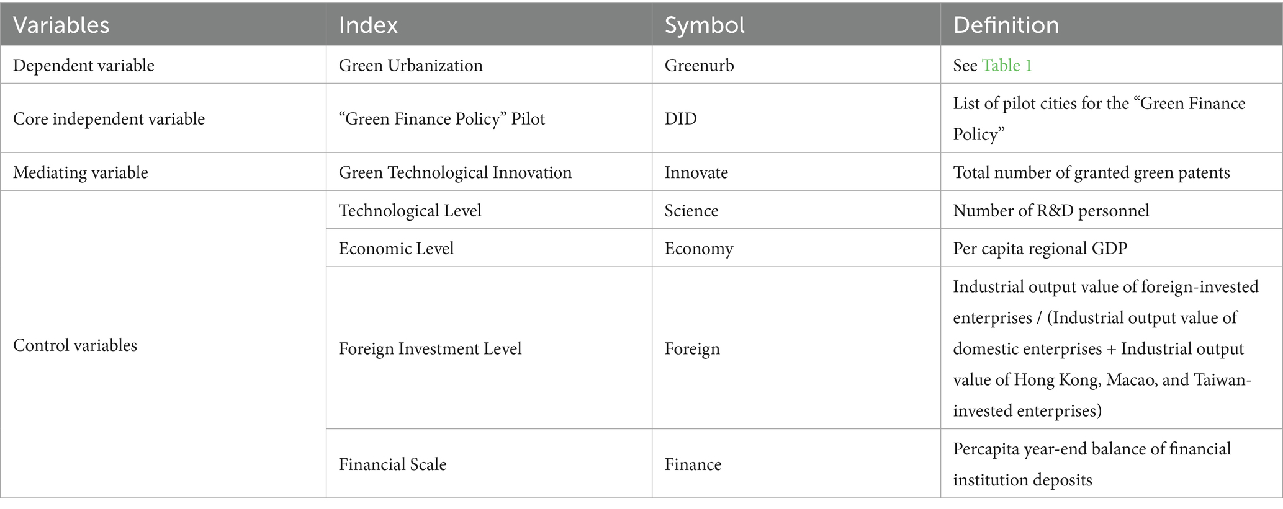This screenshot has height=509, width=1283.
Task: Open the green Table 1 link
Action: pyautogui.click(x=1006, y=66)
